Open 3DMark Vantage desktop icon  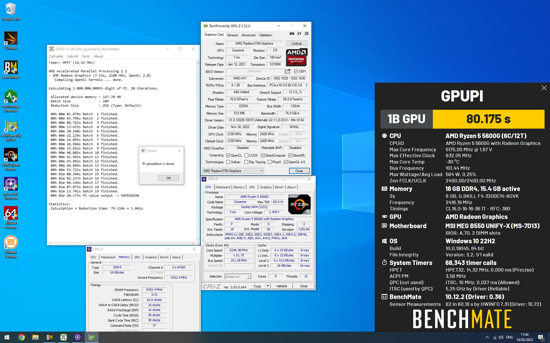coord(11,247)
